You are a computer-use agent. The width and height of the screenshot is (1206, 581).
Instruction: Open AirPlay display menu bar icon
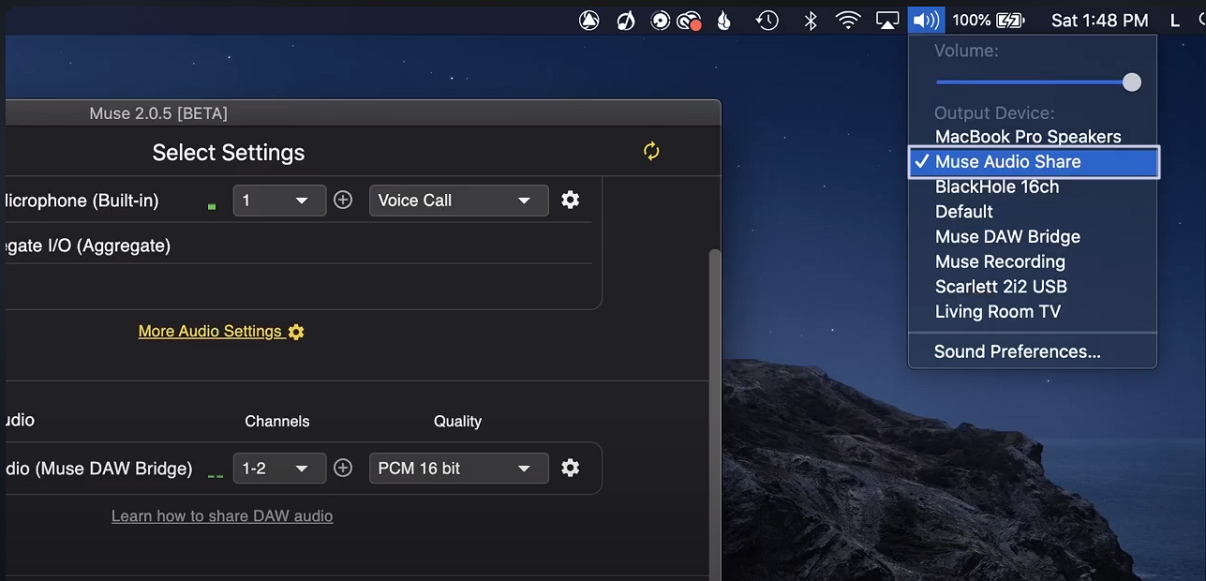pyautogui.click(x=887, y=20)
